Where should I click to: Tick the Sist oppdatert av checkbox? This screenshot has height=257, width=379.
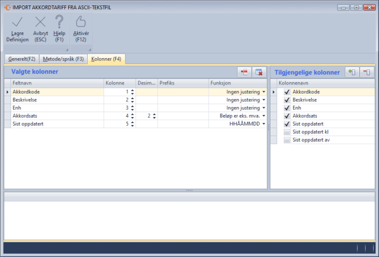coord(287,140)
